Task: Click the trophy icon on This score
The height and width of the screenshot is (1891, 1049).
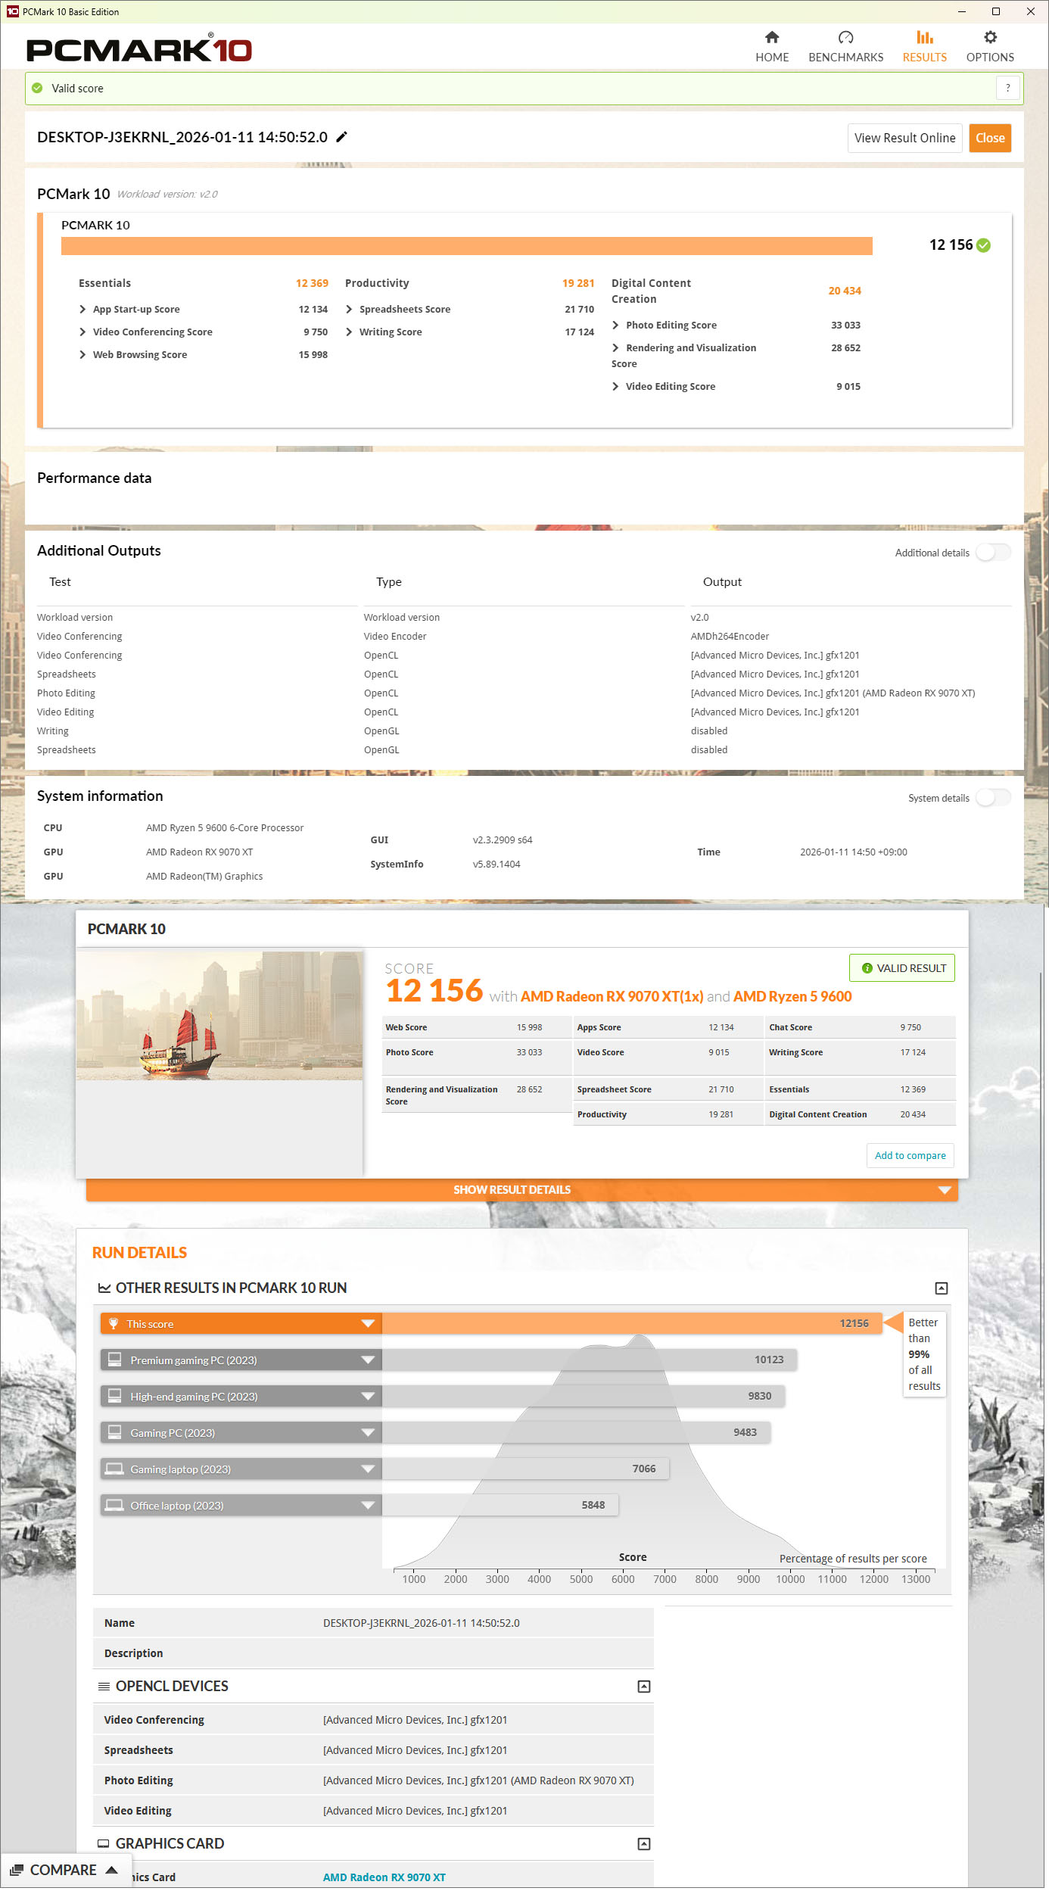Action: click(x=114, y=1324)
